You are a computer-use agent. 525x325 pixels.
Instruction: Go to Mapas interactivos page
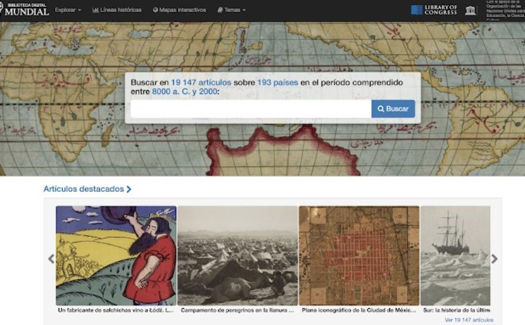[x=179, y=10]
